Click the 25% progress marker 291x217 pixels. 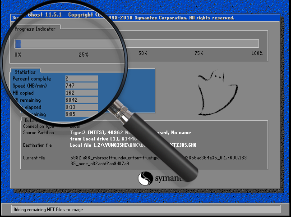click(83, 54)
